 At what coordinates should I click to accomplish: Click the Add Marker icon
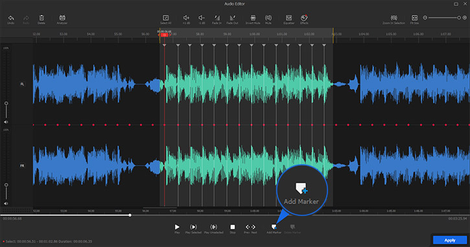[x=274, y=227]
